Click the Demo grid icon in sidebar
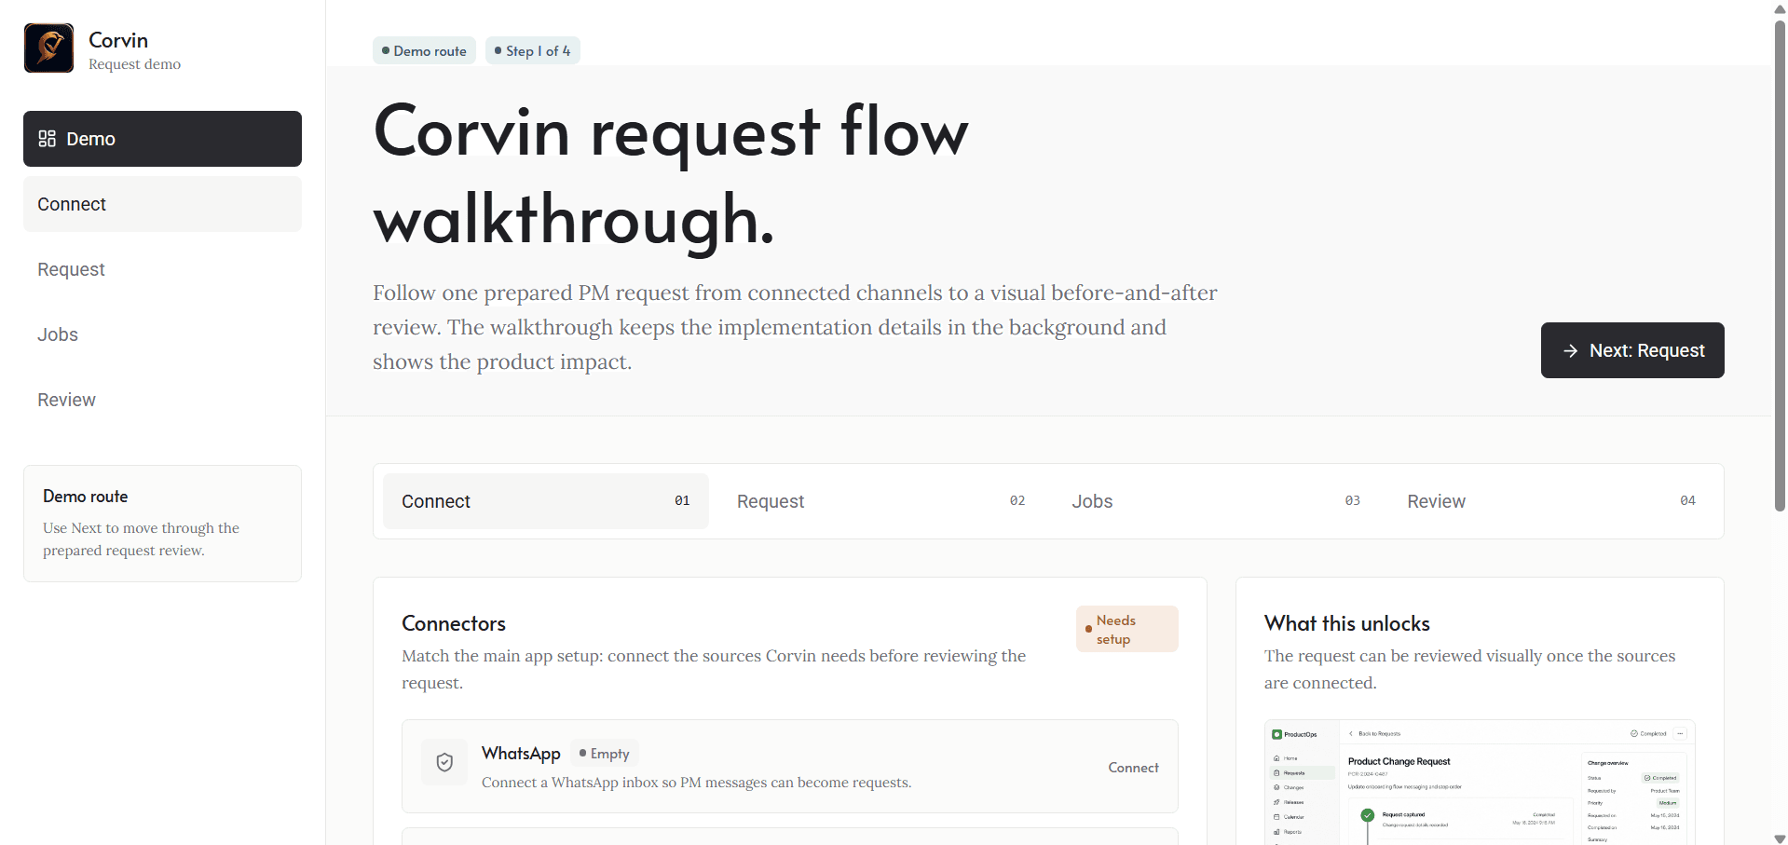The image size is (1788, 845). click(48, 139)
